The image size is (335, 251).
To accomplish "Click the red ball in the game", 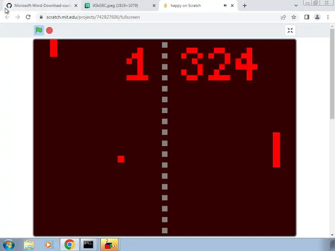I will point(121,159).
